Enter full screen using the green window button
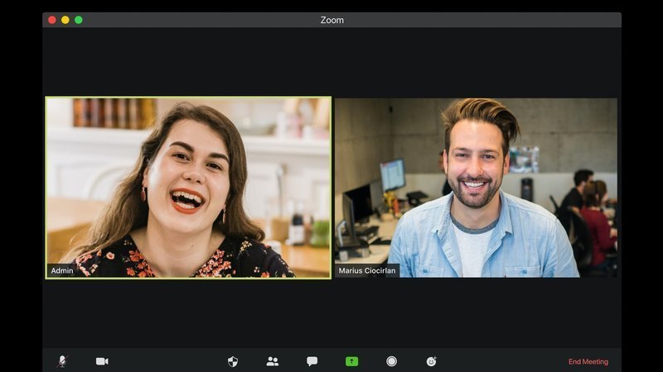663x372 pixels. click(x=79, y=20)
